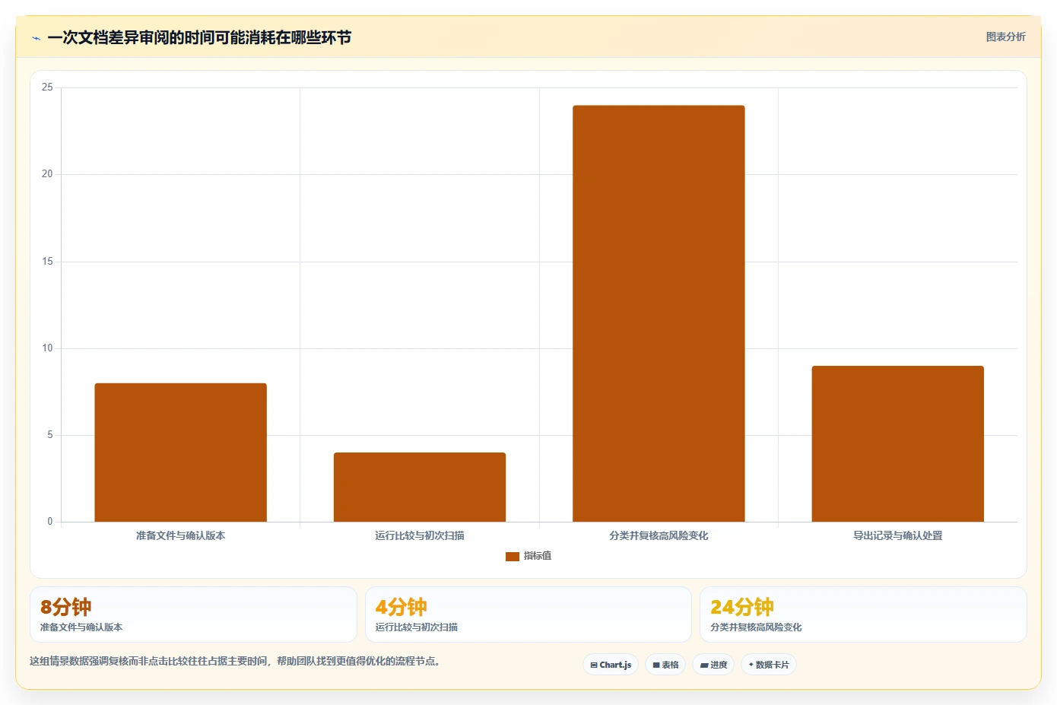Click the y-axis value 25
The height and width of the screenshot is (705, 1057).
(47, 87)
